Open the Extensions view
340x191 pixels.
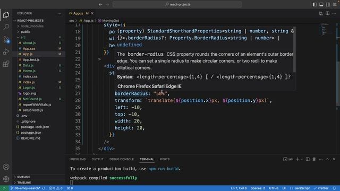pos(6,64)
